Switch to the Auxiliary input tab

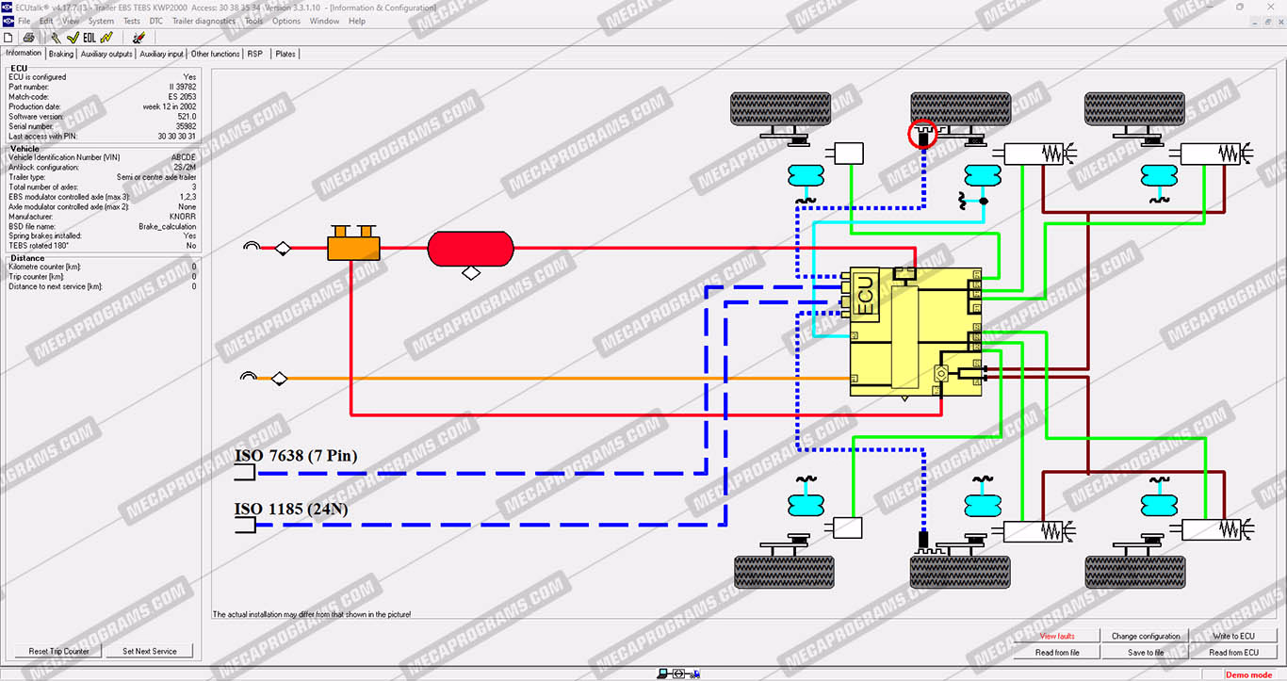click(162, 54)
